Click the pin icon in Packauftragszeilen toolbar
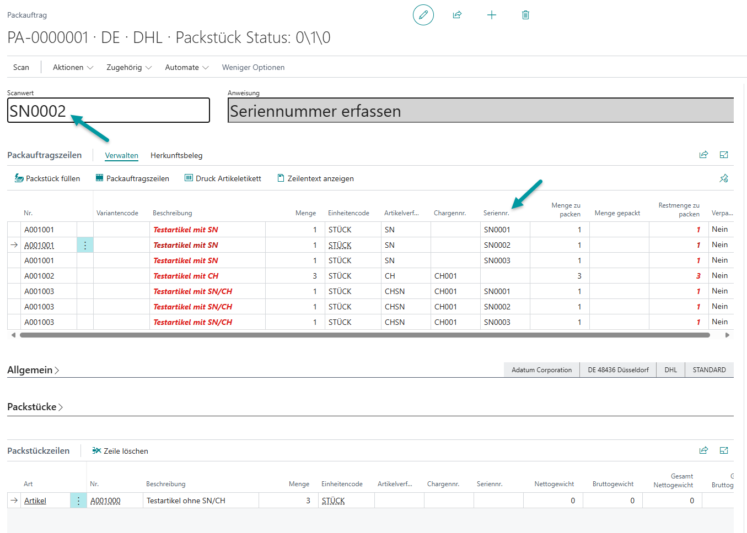The image size is (747, 533). (724, 178)
